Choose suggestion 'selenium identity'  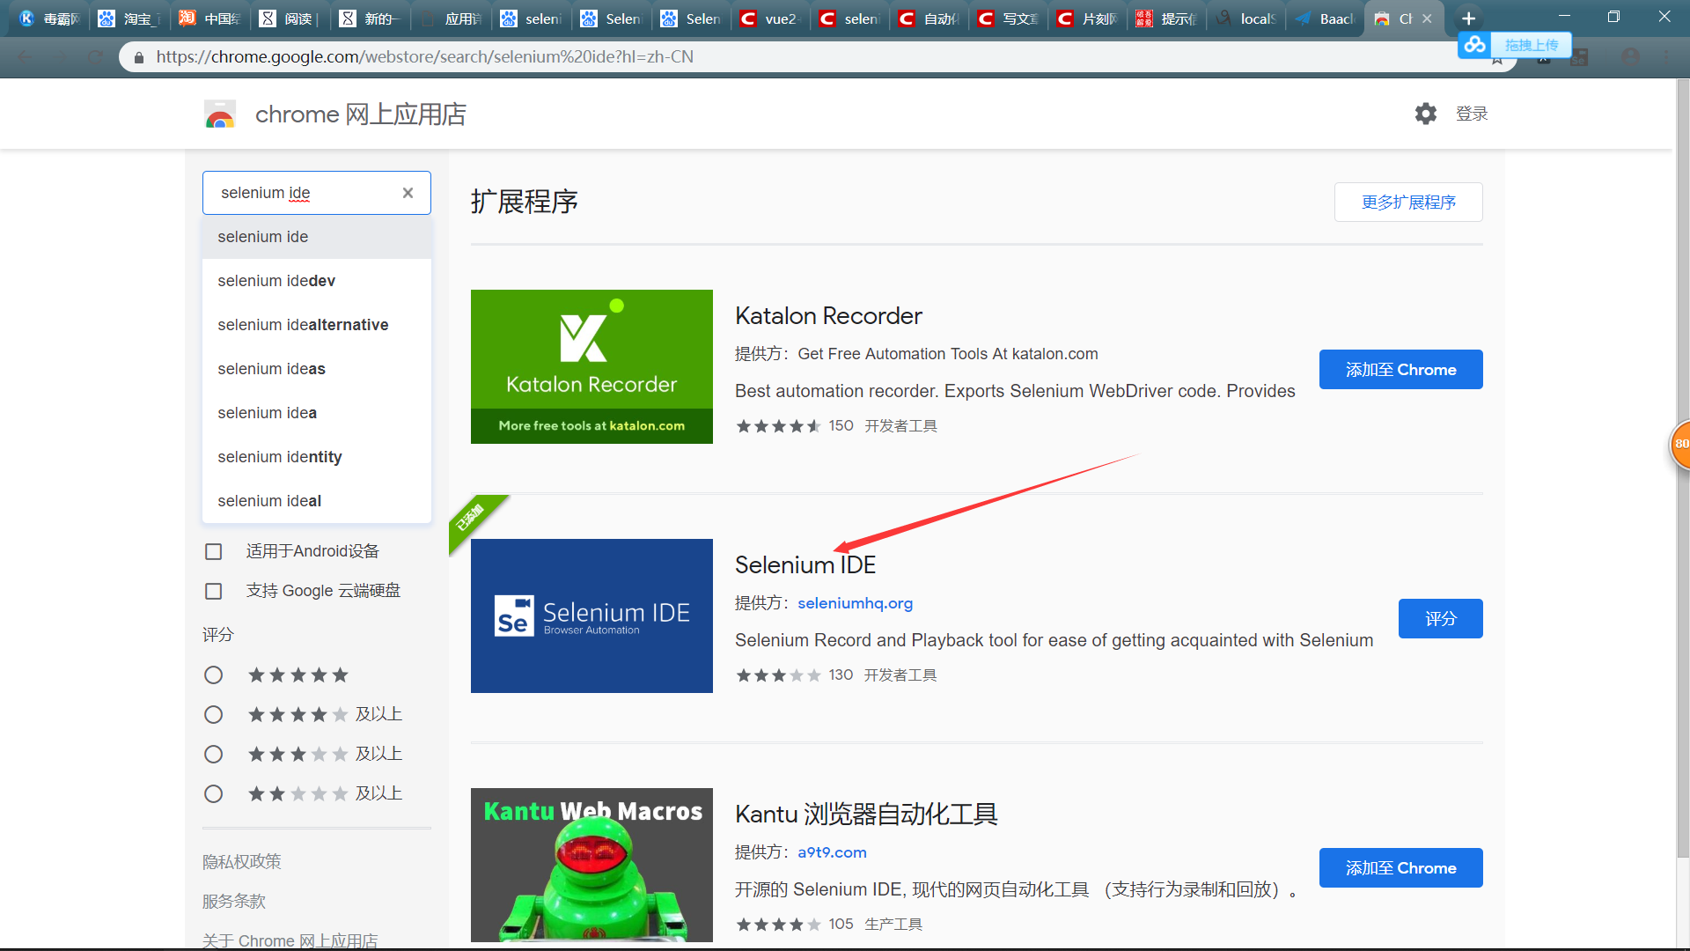pyautogui.click(x=317, y=457)
